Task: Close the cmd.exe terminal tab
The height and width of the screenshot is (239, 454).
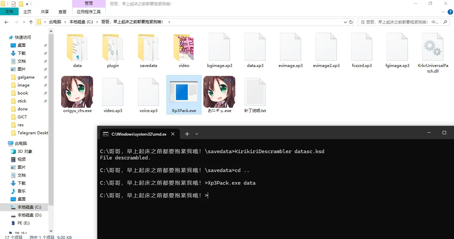Action: [x=173, y=134]
